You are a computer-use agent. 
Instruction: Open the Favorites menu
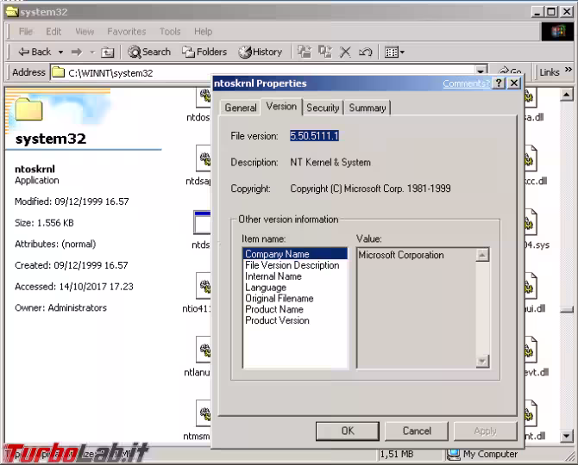(x=126, y=32)
